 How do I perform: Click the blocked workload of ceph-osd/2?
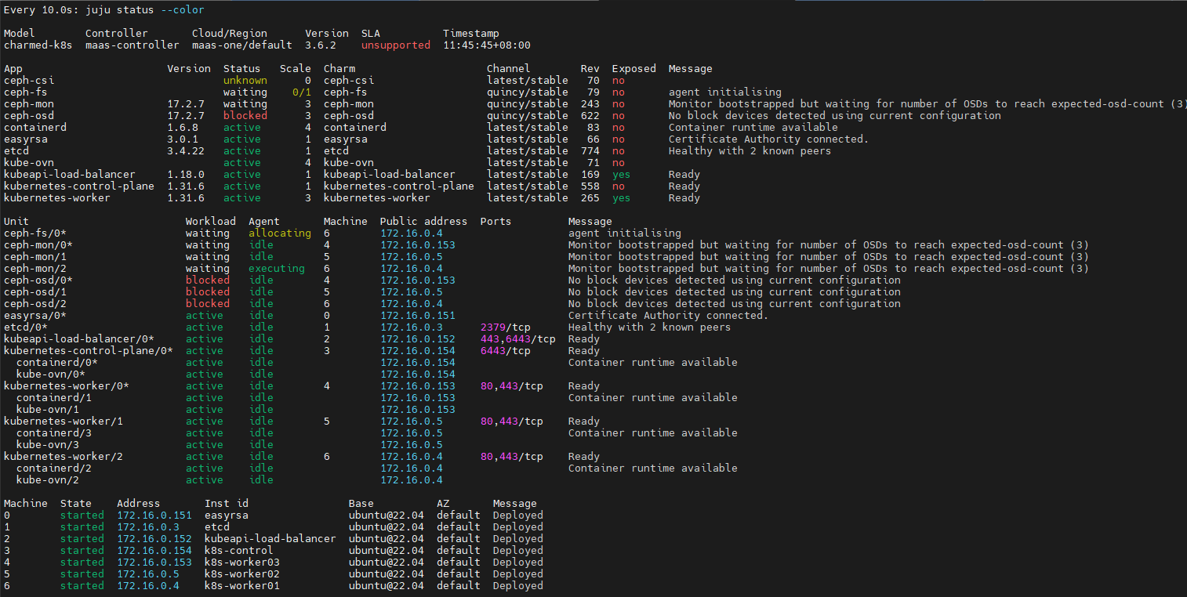coord(208,303)
